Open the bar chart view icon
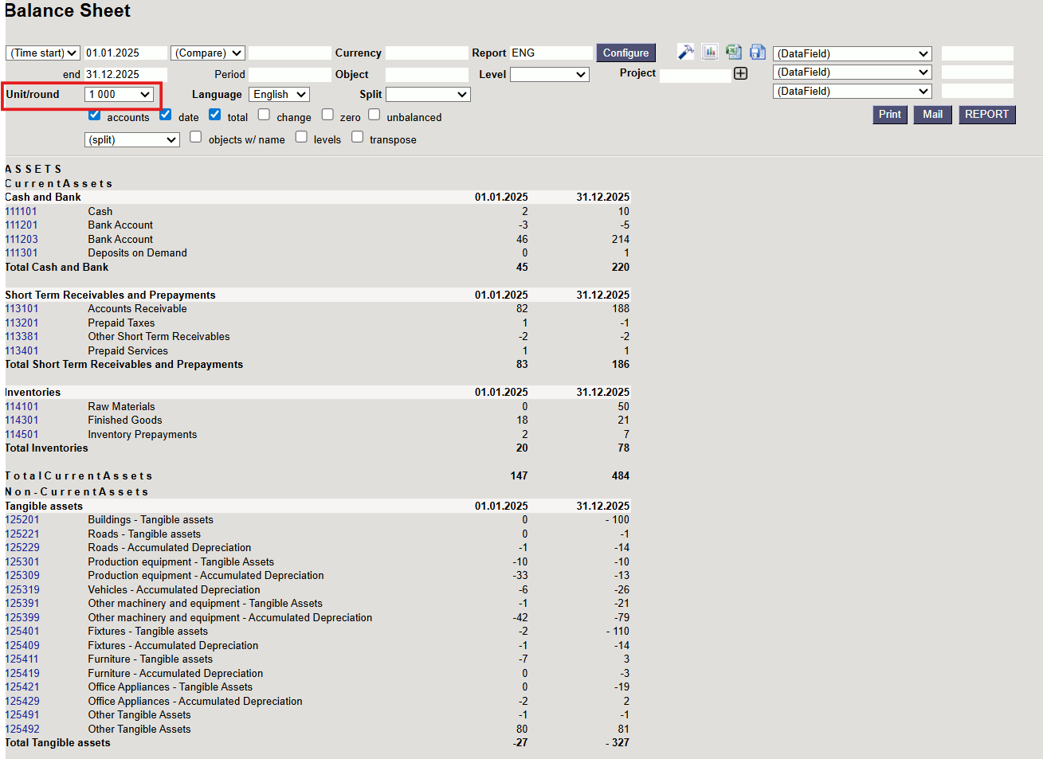This screenshot has width=1043, height=759. pyautogui.click(x=709, y=53)
